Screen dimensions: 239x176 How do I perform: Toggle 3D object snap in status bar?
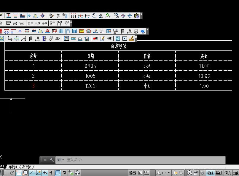point(25,173)
